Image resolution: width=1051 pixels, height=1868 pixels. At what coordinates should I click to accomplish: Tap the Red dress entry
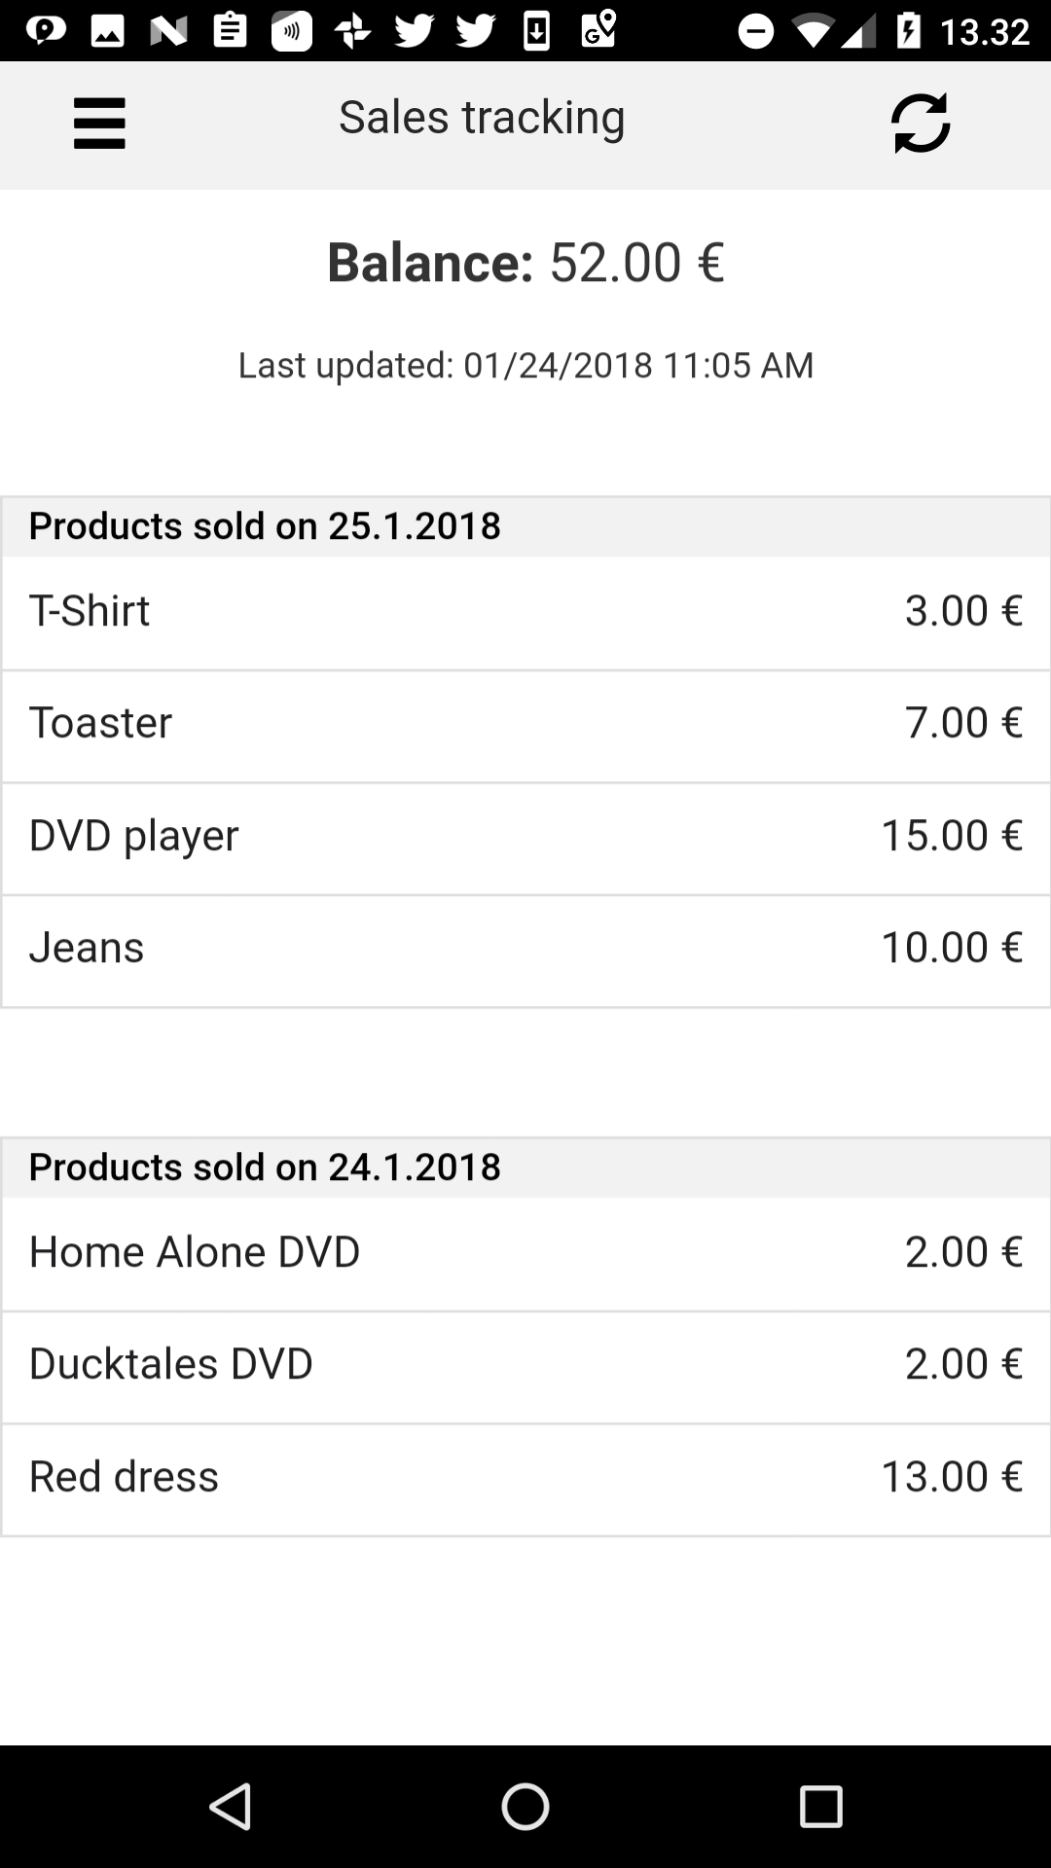[x=525, y=1479]
